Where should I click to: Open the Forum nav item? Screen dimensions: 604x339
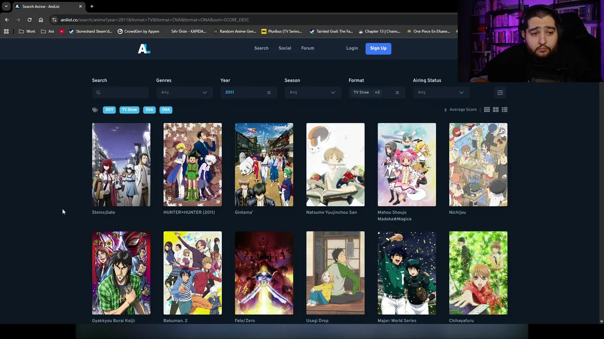click(308, 48)
